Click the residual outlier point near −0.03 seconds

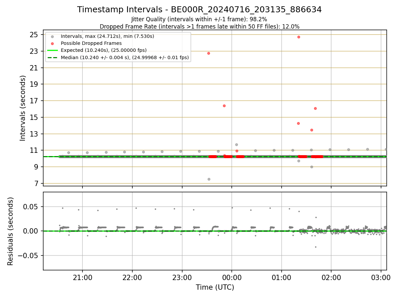[x=316, y=247]
